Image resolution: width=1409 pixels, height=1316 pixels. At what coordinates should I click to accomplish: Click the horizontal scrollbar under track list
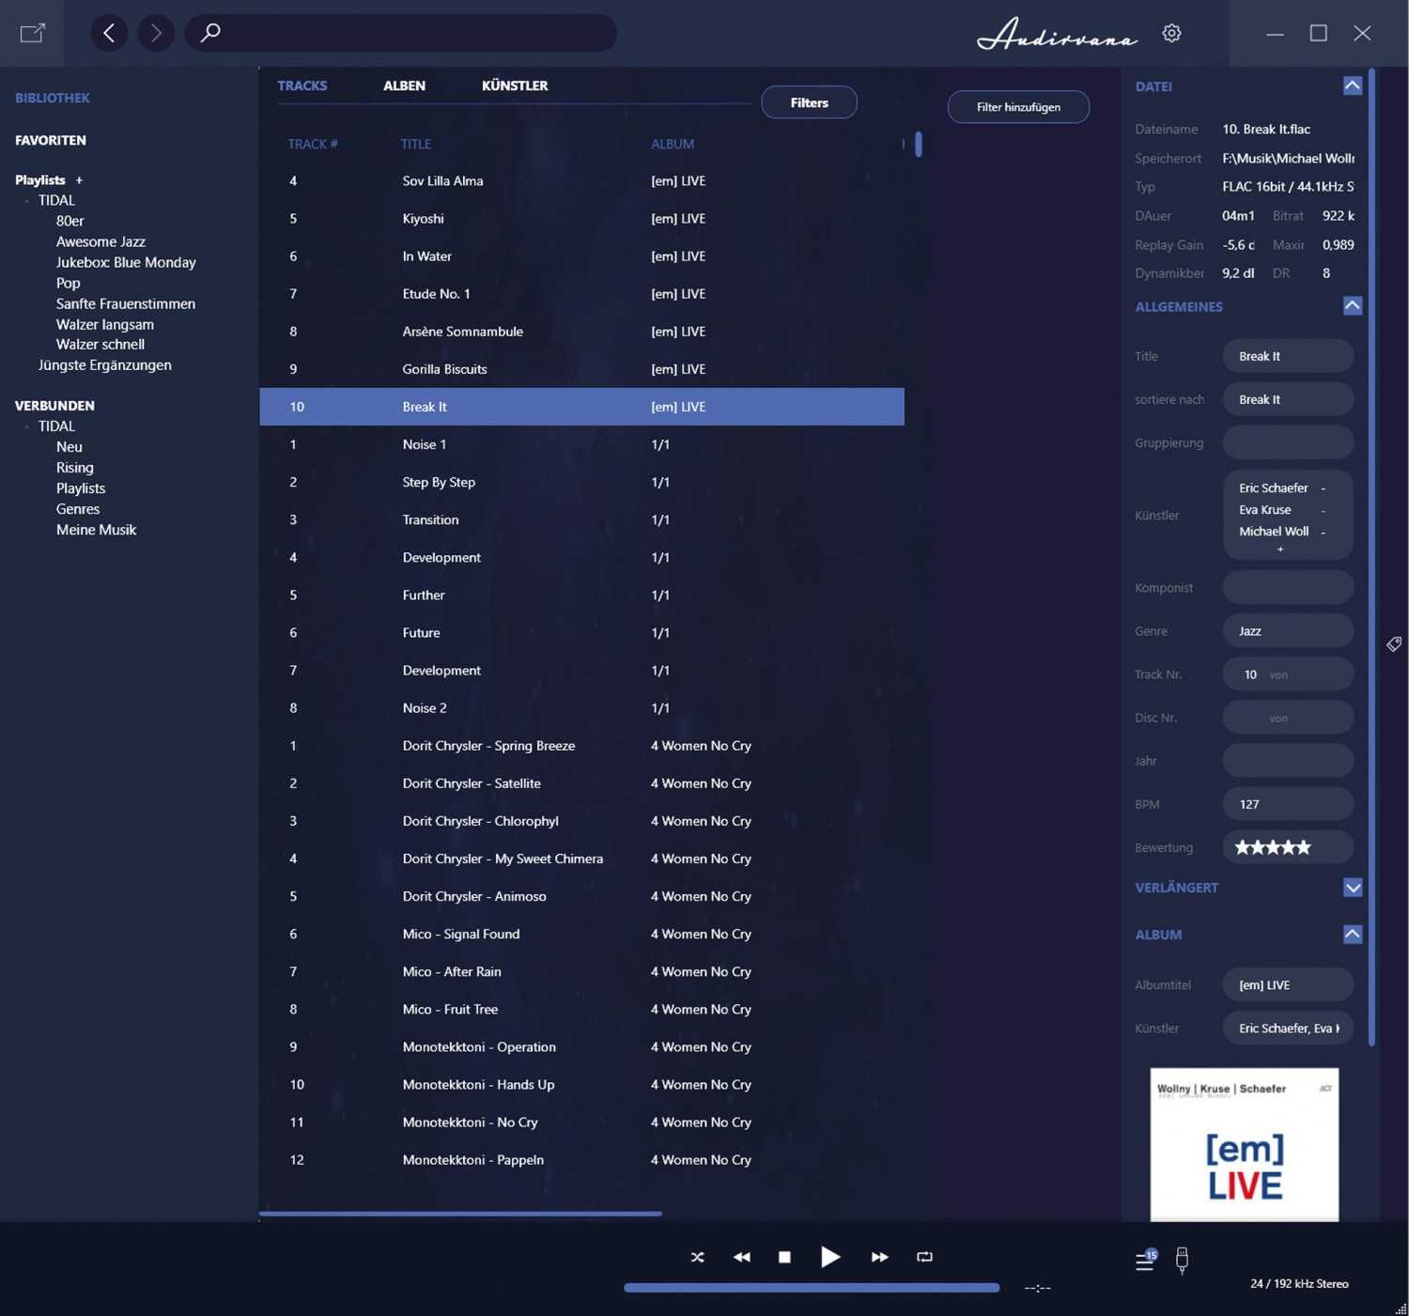[460, 1214]
